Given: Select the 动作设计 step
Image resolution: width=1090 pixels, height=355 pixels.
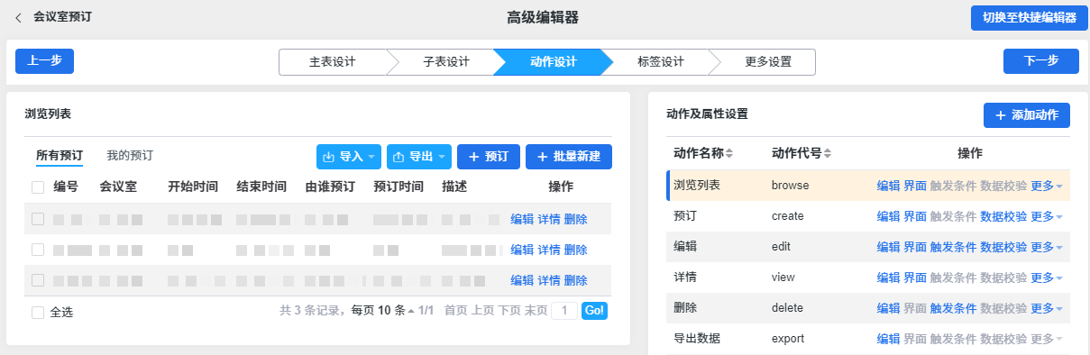Looking at the screenshot, I should point(553,62).
